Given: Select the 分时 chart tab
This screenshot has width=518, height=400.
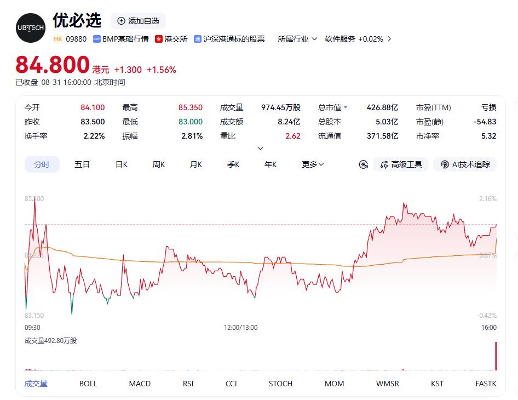Looking at the screenshot, I should pos(42,164).
